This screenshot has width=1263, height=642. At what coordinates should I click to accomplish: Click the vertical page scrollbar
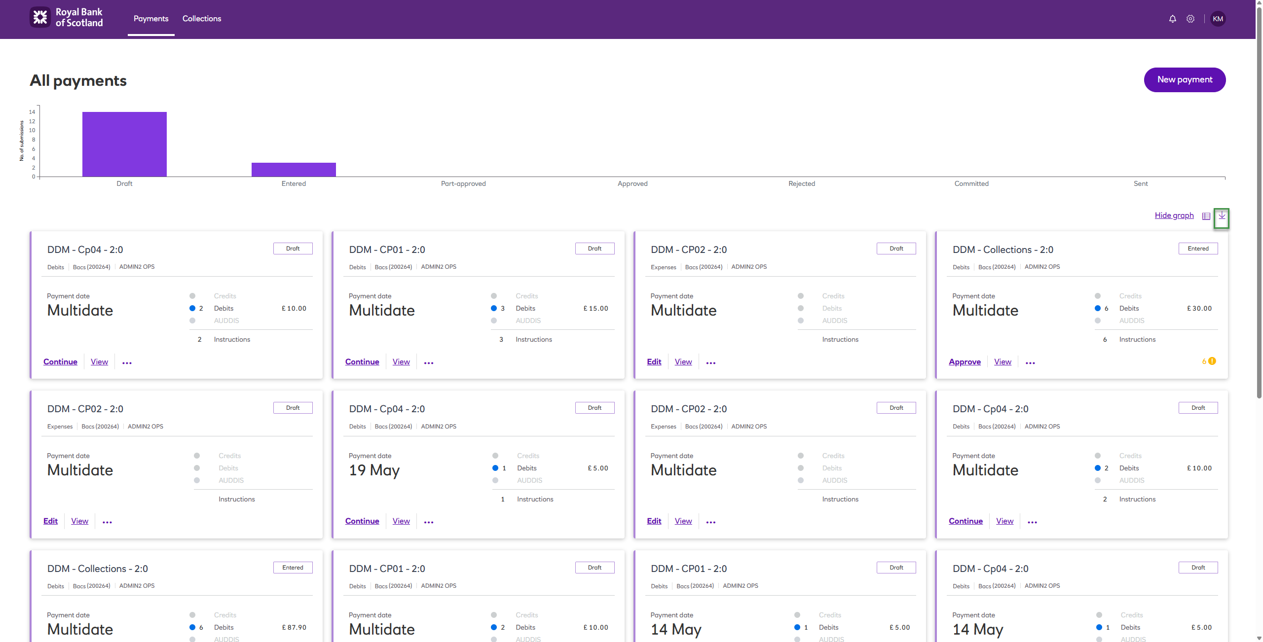pyautogui.click(x=1259, y=197)
